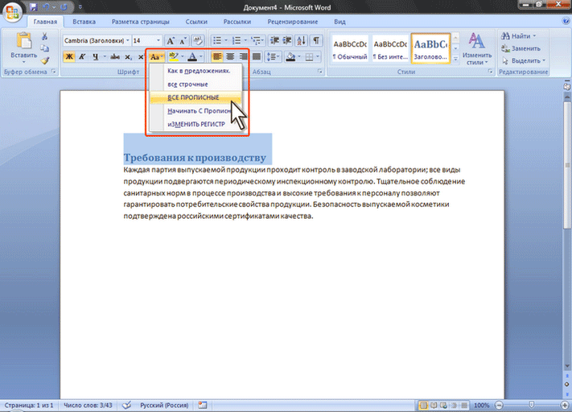Open the Ссылки ribbon tab

tap(196, 22)
